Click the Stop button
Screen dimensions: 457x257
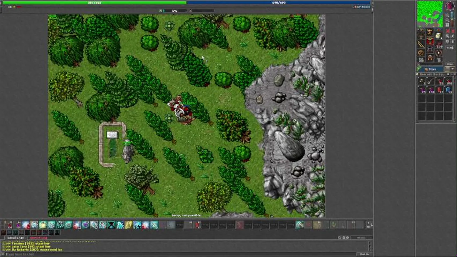click(449, 64)
